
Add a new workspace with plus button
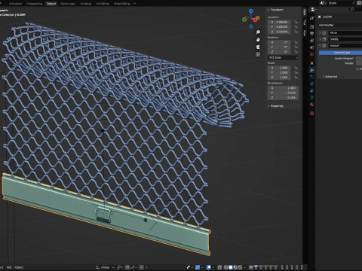tap(135, 4)
